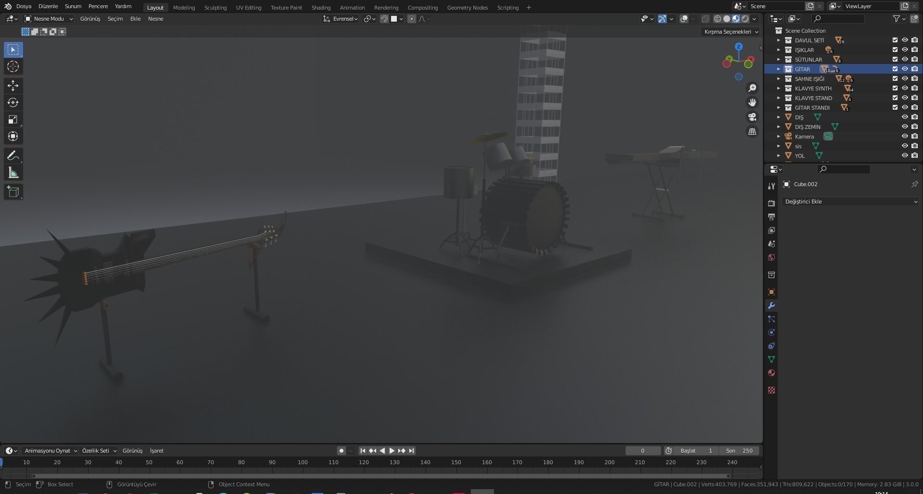The height and width of the screenshot is (494, 923).
Task: Toggle pin icon next to Cube.002
Action: pos(914,184)
